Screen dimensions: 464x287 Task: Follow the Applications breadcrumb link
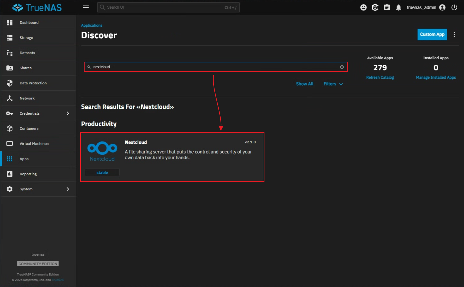pos(92,25)
